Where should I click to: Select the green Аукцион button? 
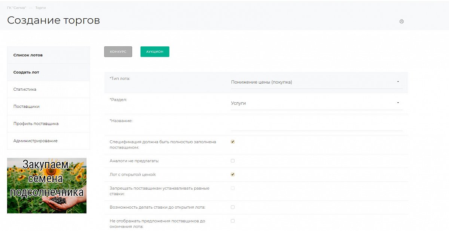[x=155, y=52]
